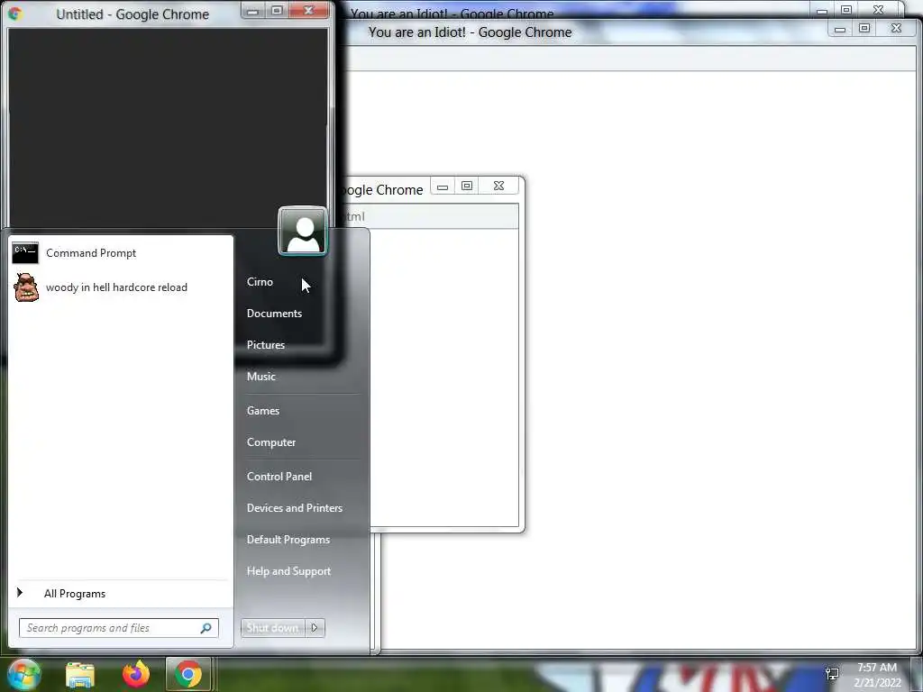Close the Untitled Chrome window
Image resolution: width=923 pixels, height=692 pixels.
point(308,11)
